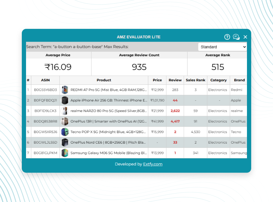The height and width of the screenshot is (202, 273).
Task: Click review count 33
Action: 175,142
